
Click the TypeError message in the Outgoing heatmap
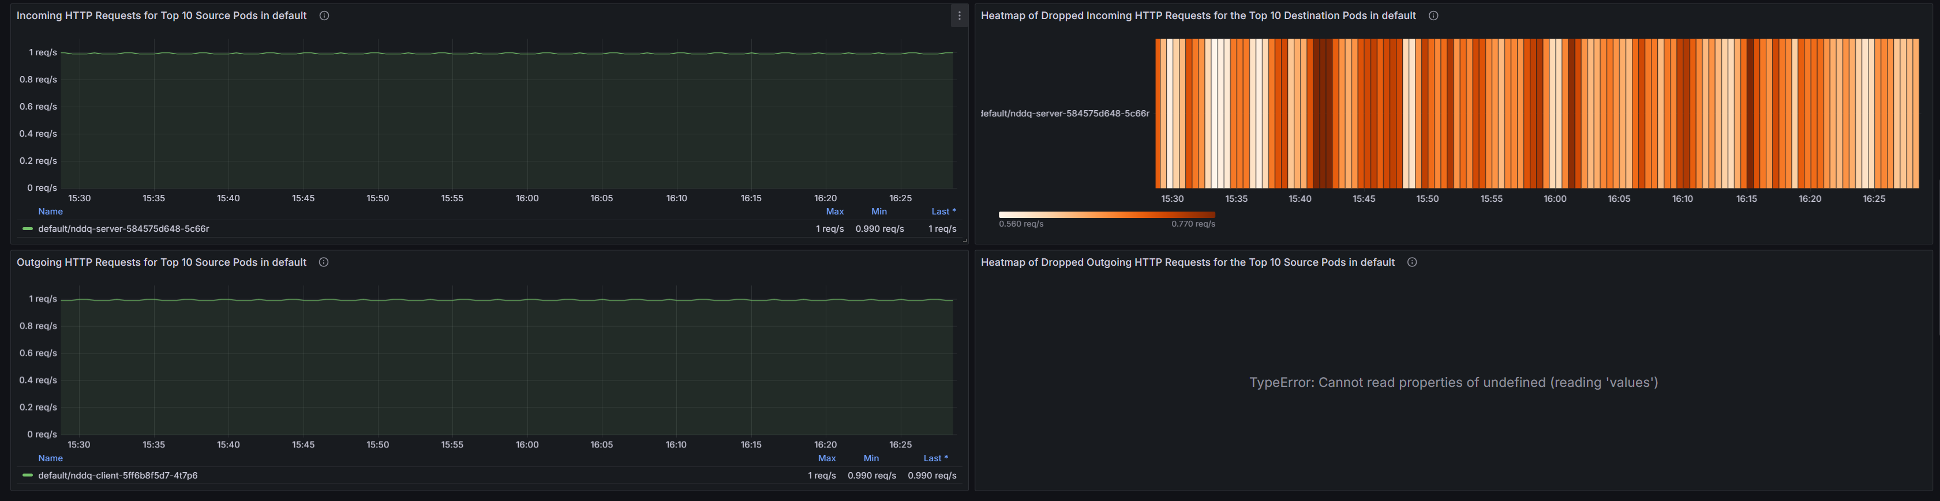(x=1454, y=382)
